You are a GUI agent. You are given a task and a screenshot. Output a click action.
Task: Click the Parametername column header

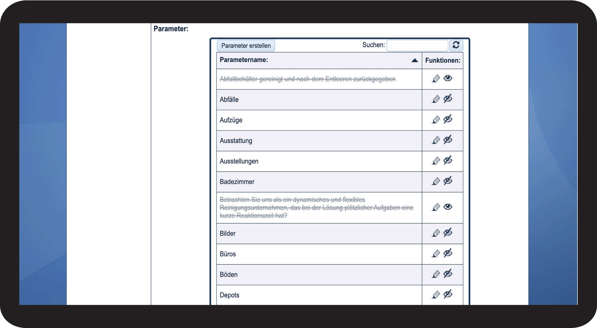pyautogui.click(x=244, y=60)
